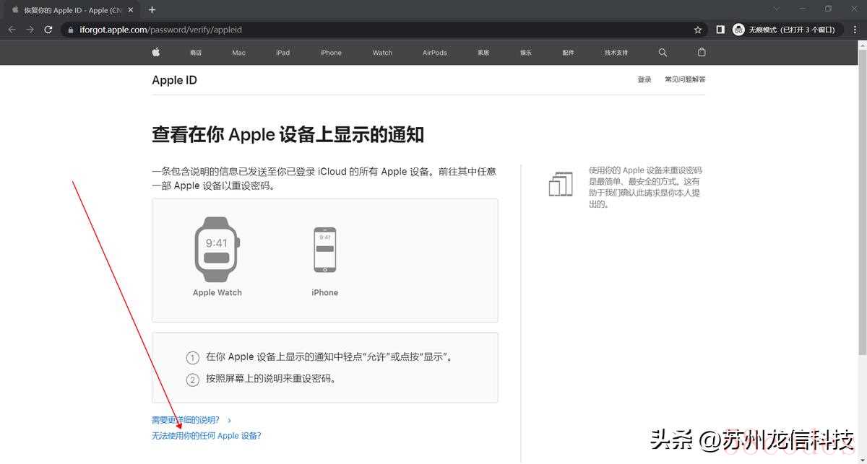Screen dimensions: 867x464
Task: Open the 商店 store menu item
Action: (x=196, y=53)
